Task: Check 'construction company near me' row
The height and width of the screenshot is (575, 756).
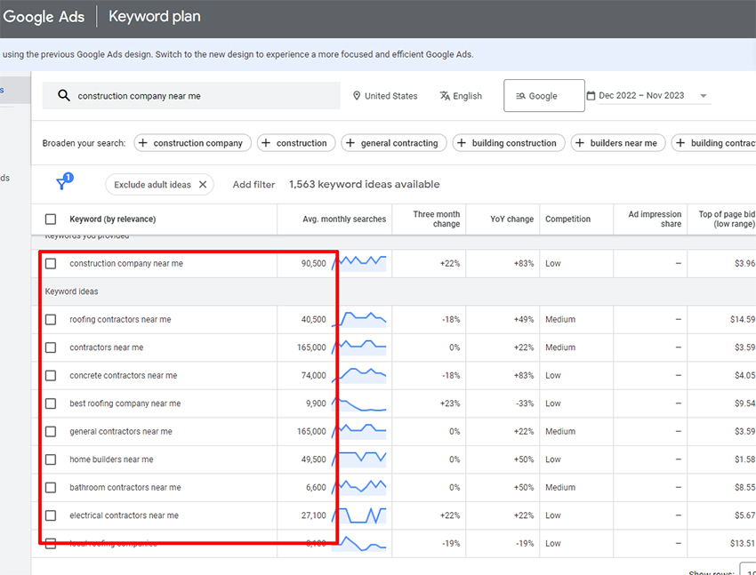Action: coord(51,263)
